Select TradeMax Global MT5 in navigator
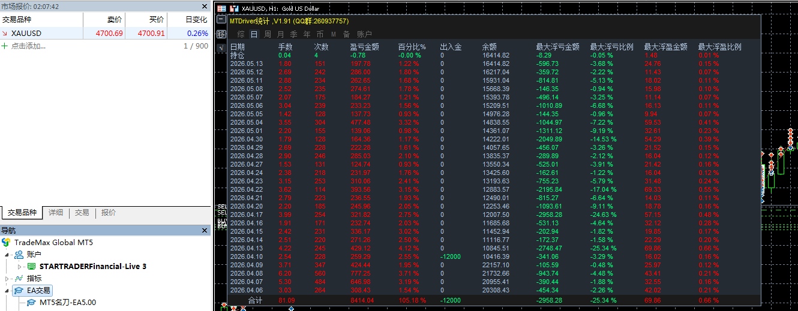Viewport: 798px width, 311px height. coord(53,243)
